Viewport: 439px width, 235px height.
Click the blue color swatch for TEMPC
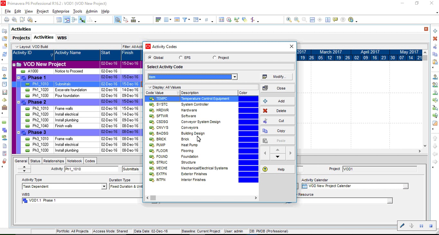[x=248, y=99]
